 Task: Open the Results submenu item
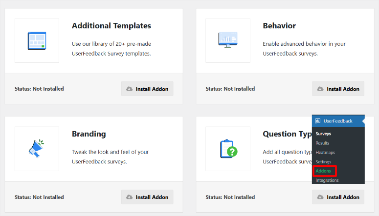(322, 143)
